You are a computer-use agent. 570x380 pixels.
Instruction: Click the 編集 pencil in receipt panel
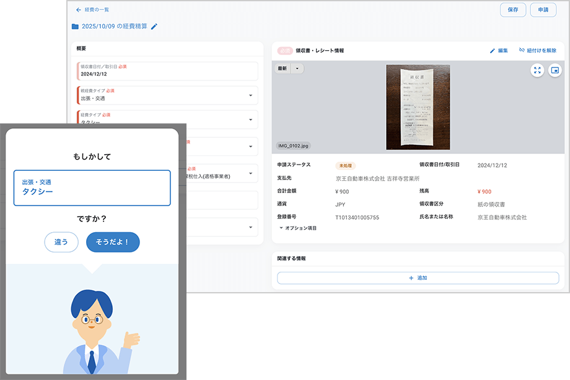point(493,51)
